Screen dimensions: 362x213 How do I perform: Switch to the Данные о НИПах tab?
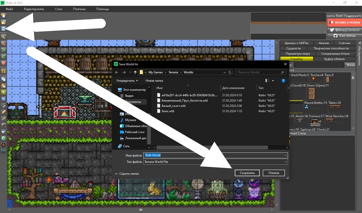coord(297,43)
